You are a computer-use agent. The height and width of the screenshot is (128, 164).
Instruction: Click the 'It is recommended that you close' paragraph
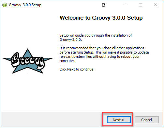click(104, 54)
